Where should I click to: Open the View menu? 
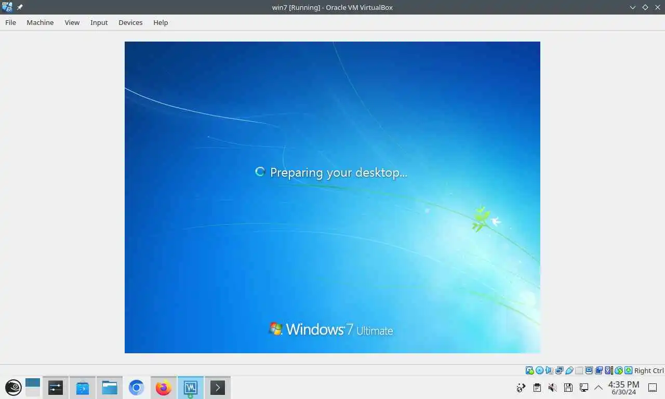point(72,22)
